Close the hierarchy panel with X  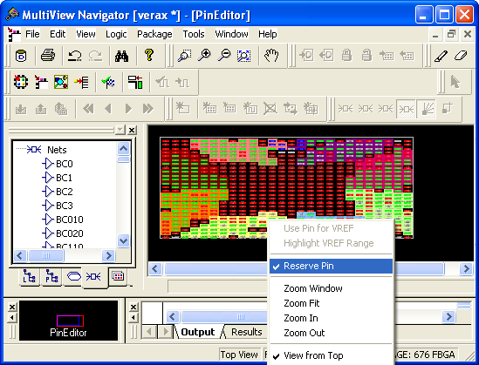pyautogui.click(x=132, y=130)
